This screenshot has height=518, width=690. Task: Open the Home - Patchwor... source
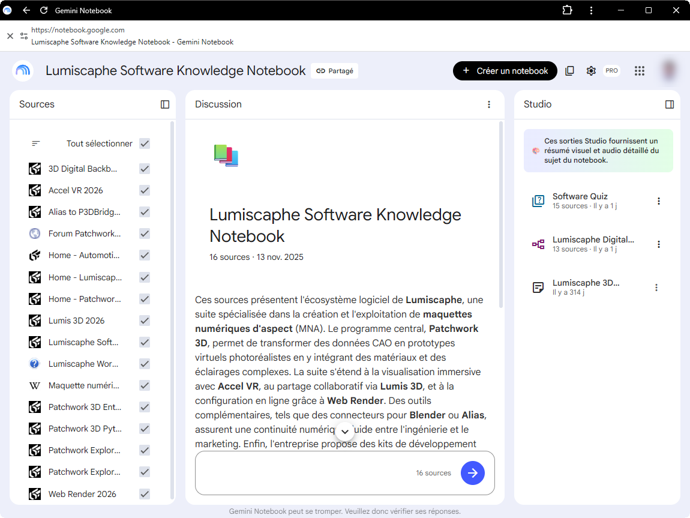click(85, 299)
